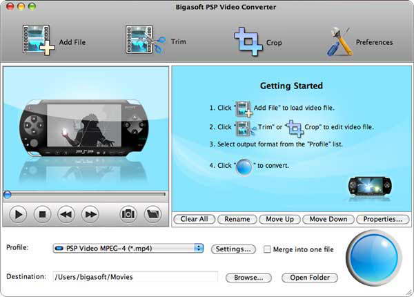
Task: Click the PSP thumbnail in Getting Started panel
Action: (x=370, y=186)
